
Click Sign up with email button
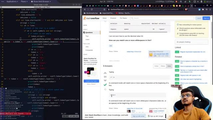point(138,116)
